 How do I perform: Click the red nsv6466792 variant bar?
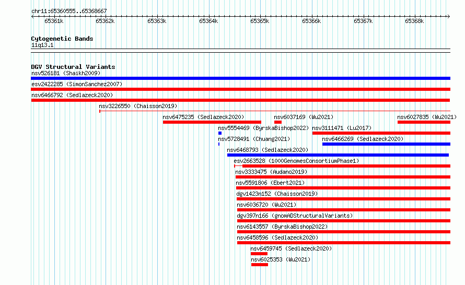240,100
